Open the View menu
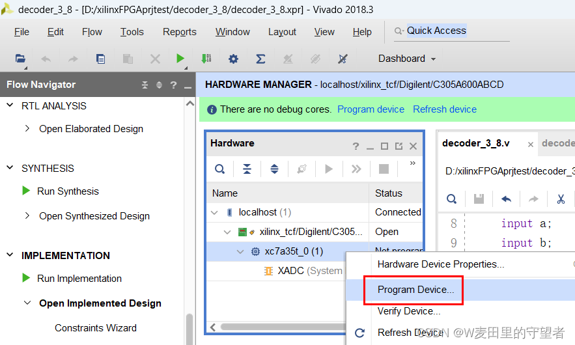Viewport: 575px width, 345px height. (324, 32)
